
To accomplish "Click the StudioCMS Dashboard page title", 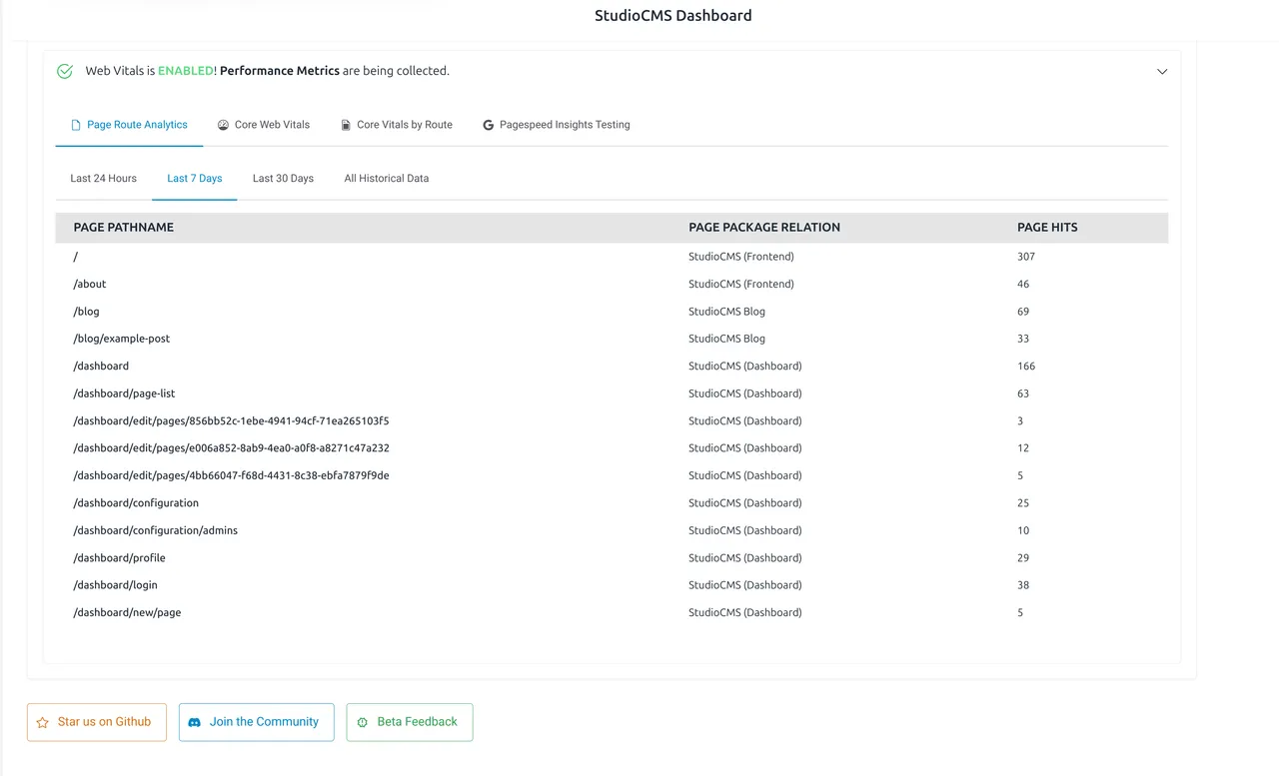I will click(x=673, y=15).
